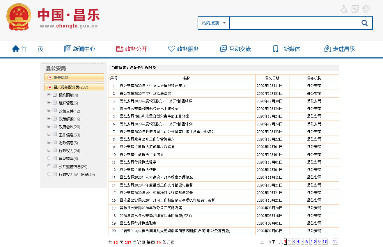Viewport: 383px width, 247px height.
Task: Open the 站内搜索 dropdown
Action: 214,23
